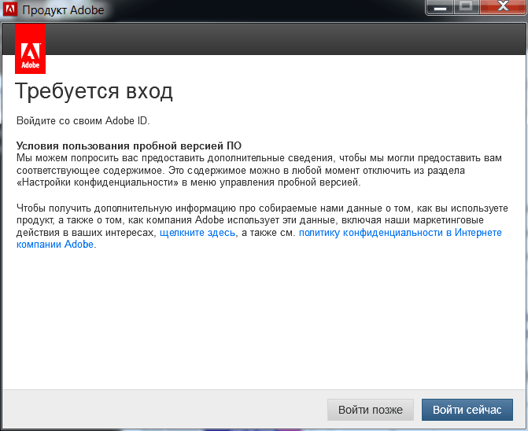Minimize the 'Продукт Adobe' window

click(440, 7)
